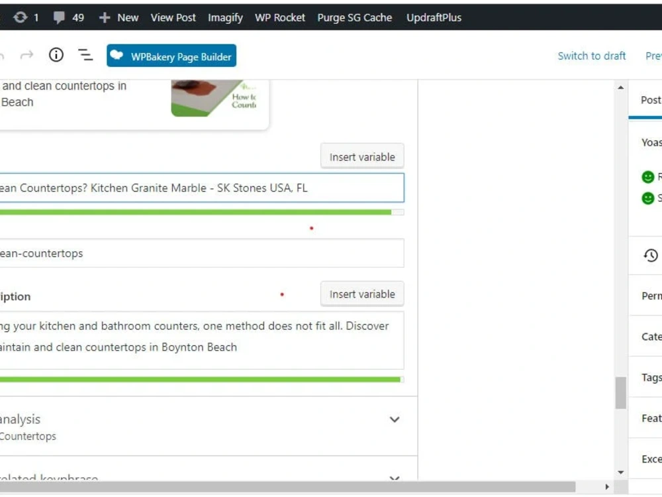Image resolution: width=662 pixels, height=497 pixels.
Task: Click inside the meta description text box
Action: (x=202, y=340)
